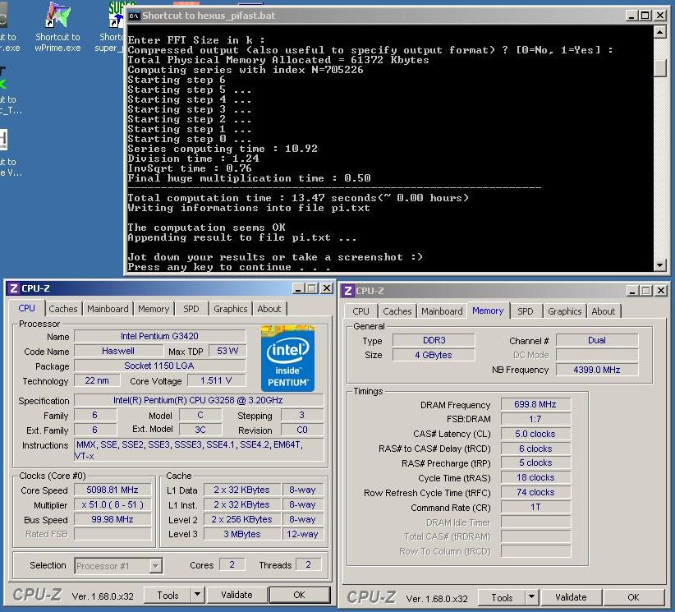Click scroll up arrow in command prompt

coord(660,32)
